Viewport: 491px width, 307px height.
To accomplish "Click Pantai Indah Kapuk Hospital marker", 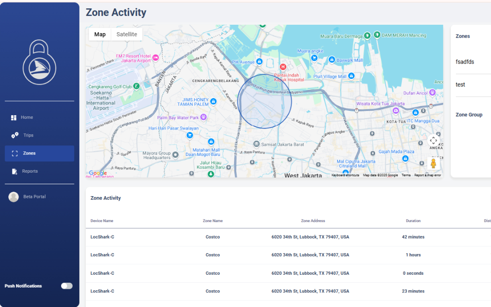I will (x=283, y=67).
